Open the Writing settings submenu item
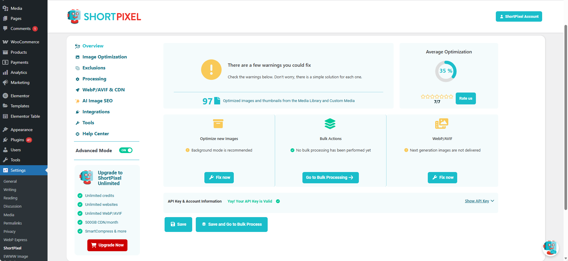The image size is (568, 261). 10,190
